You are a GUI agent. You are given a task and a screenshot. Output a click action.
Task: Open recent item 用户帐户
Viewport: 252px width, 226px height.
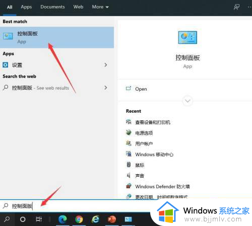pyautogui.click(x=144, y=143)
